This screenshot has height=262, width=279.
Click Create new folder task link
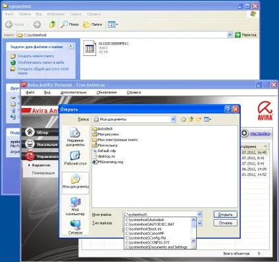[x=36, y=56]
